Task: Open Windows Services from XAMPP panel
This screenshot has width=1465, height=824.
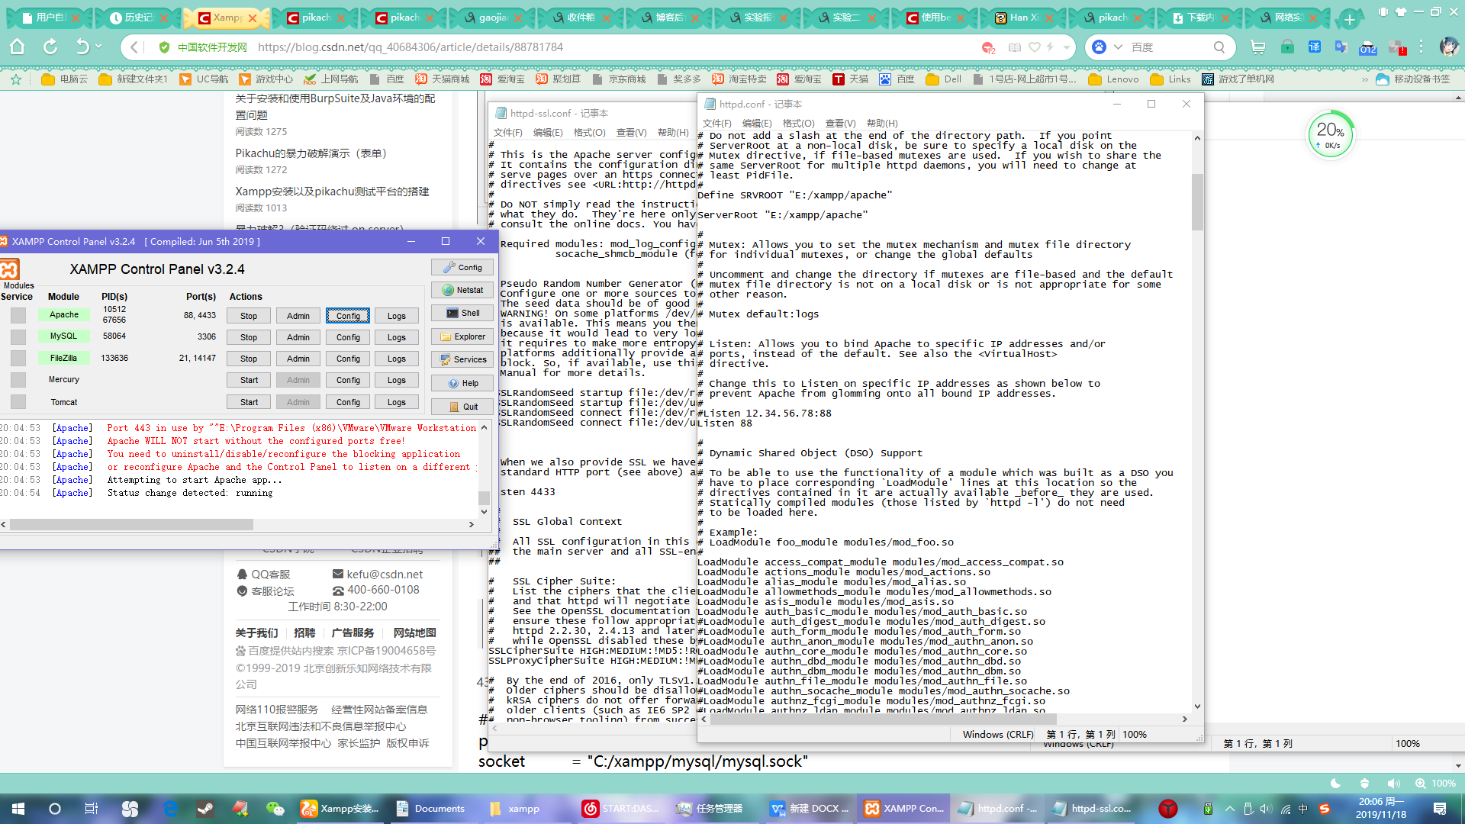Action: 462,359
